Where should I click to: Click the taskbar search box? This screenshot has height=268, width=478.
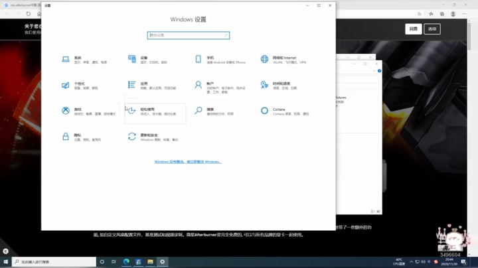[x=54, y=261]
